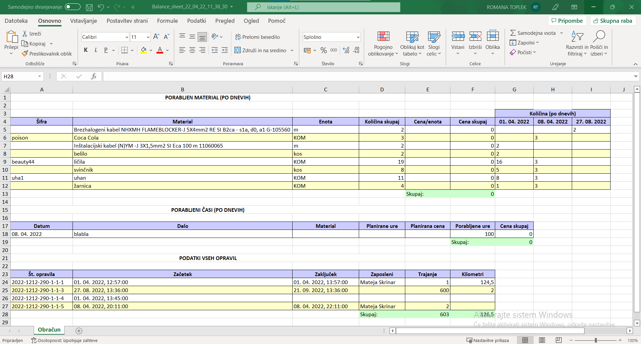Click Dostopnost accessibility status
641x344 pixels.
(x=64, y=340)
